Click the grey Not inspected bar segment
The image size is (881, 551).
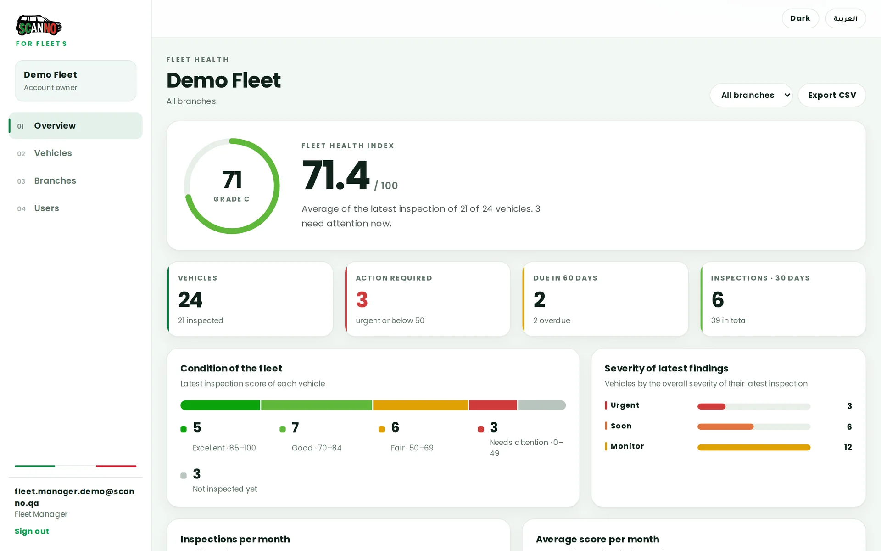(542, 405)
